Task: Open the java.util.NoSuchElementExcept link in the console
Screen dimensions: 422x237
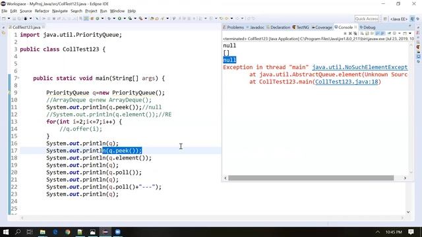Action: [360, 67]
